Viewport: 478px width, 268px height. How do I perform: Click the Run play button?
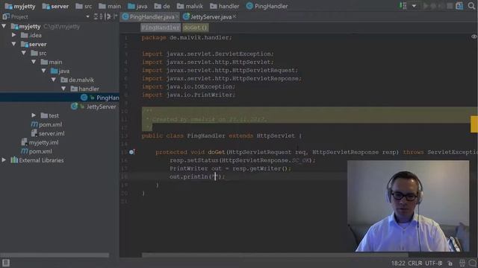coord(426,6)
